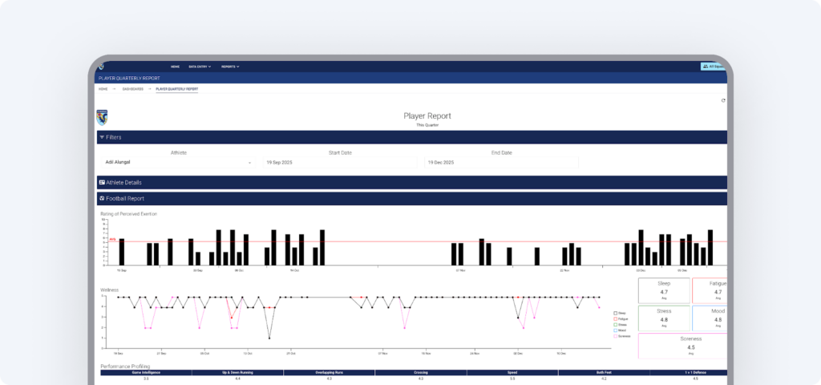Expand the Athlete Details section
The image size is (821, 385).
click(x=412, y=182)
